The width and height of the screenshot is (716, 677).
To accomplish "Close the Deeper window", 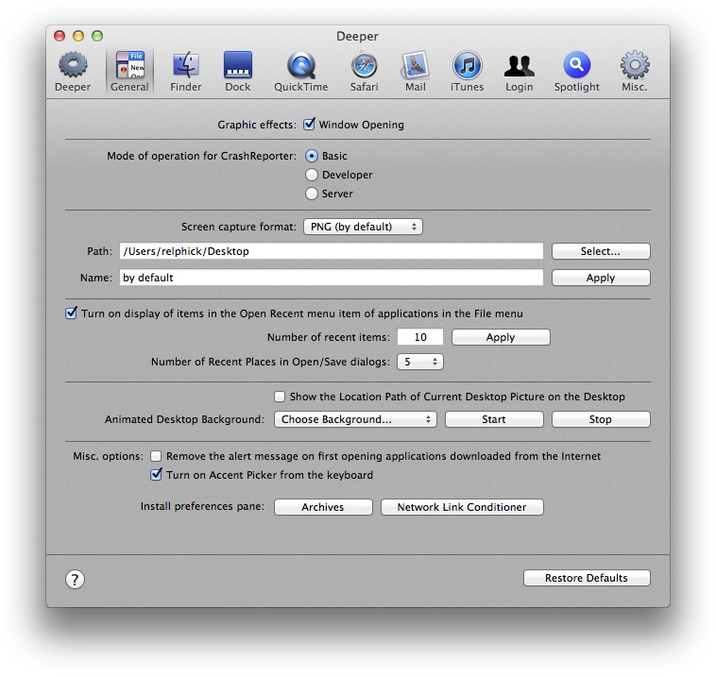I will 60,36.
